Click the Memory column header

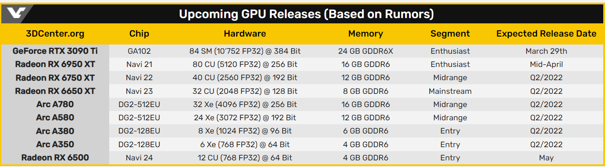click(365, 33)
